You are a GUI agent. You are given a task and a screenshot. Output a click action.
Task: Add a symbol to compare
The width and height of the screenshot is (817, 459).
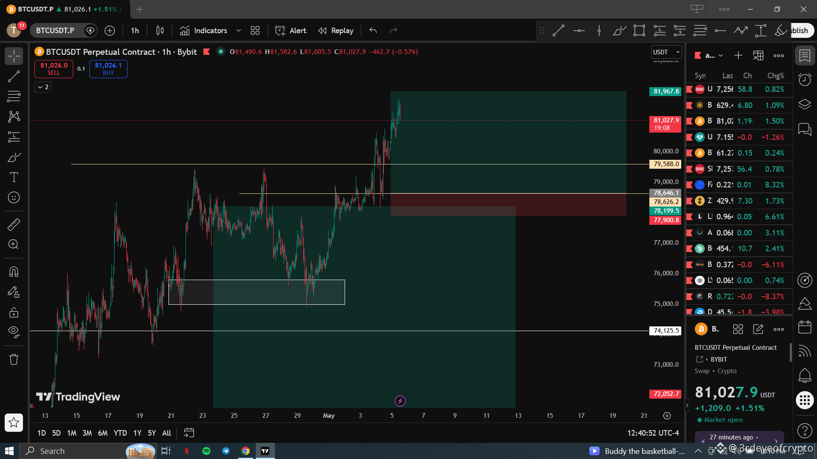point(110,31)
